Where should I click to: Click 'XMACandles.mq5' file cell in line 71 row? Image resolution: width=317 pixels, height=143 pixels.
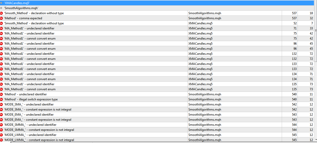(x=200, y=28)
